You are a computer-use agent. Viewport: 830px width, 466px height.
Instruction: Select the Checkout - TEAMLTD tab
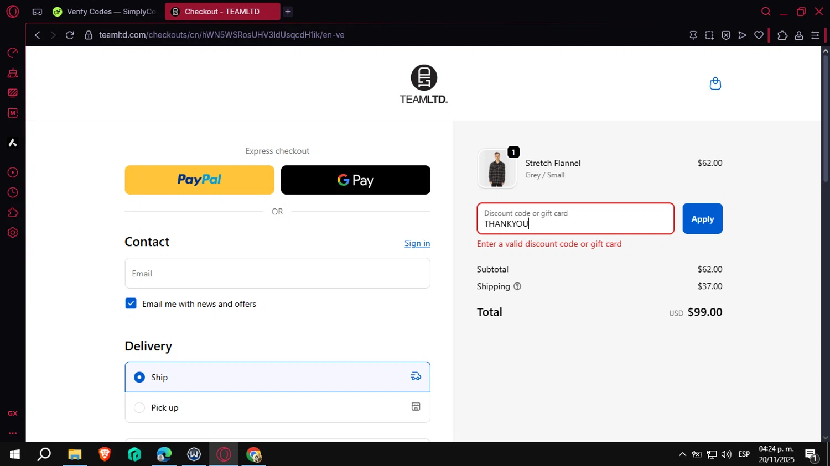(x=222, y=12)
